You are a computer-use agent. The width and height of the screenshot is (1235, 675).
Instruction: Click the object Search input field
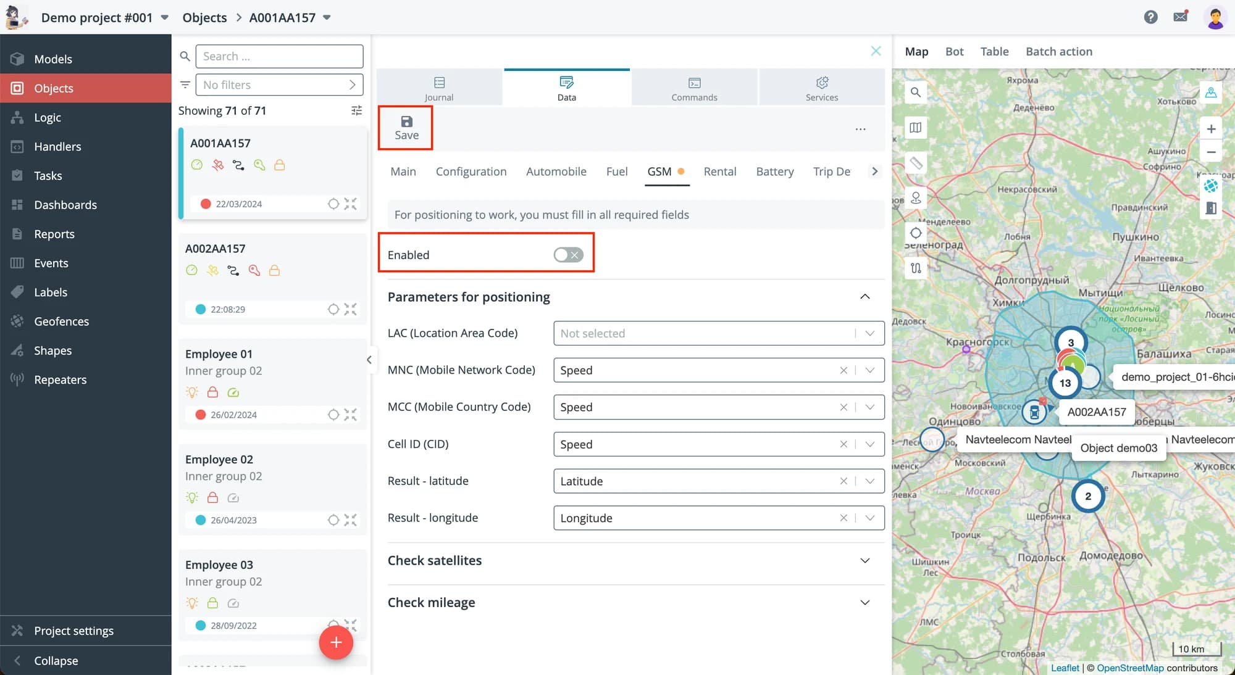279,56
